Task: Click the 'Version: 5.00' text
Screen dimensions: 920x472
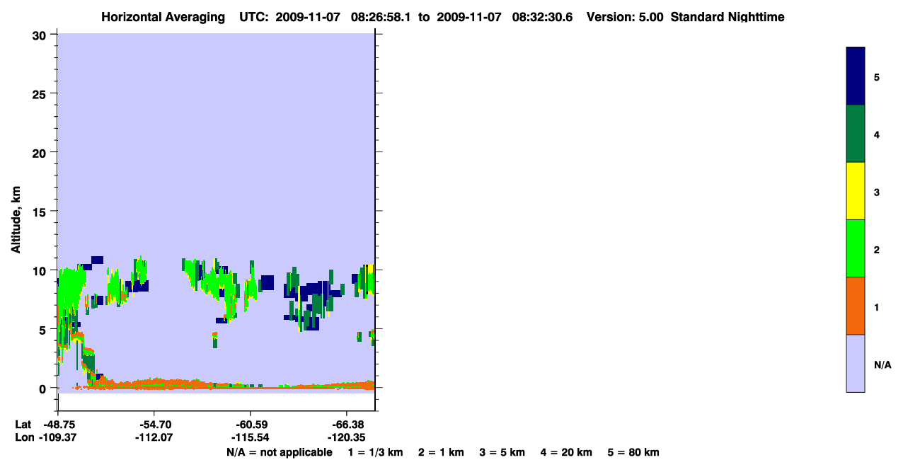Action: pos(625,17)
